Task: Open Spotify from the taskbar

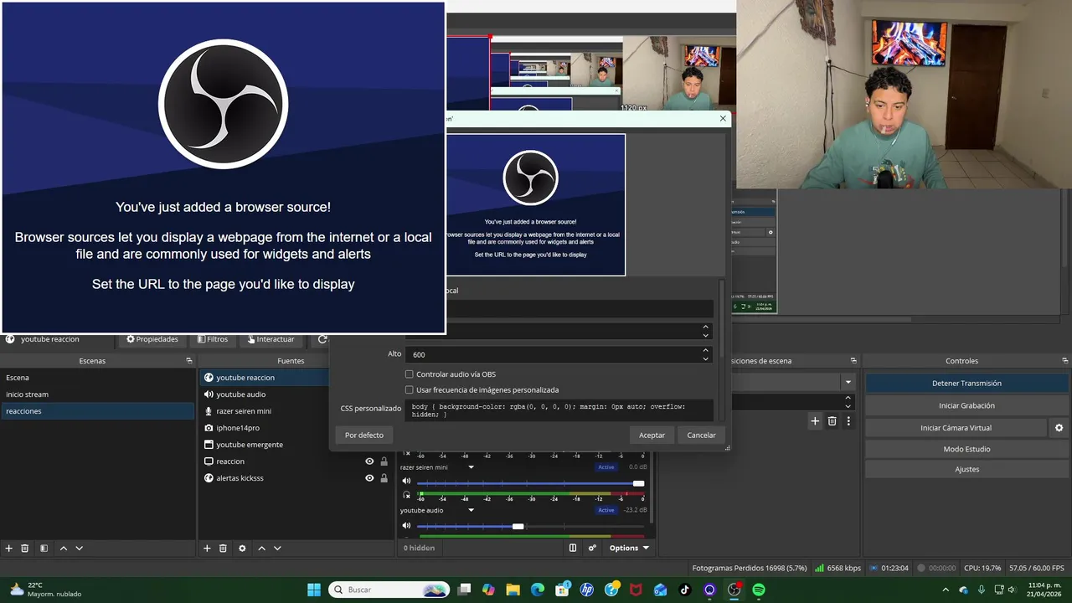Action: [x=759, y=590]
